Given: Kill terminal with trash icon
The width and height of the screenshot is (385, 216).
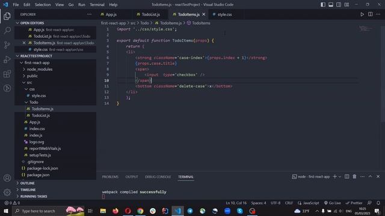Looking at the screenshot, I should pos(354,176).
